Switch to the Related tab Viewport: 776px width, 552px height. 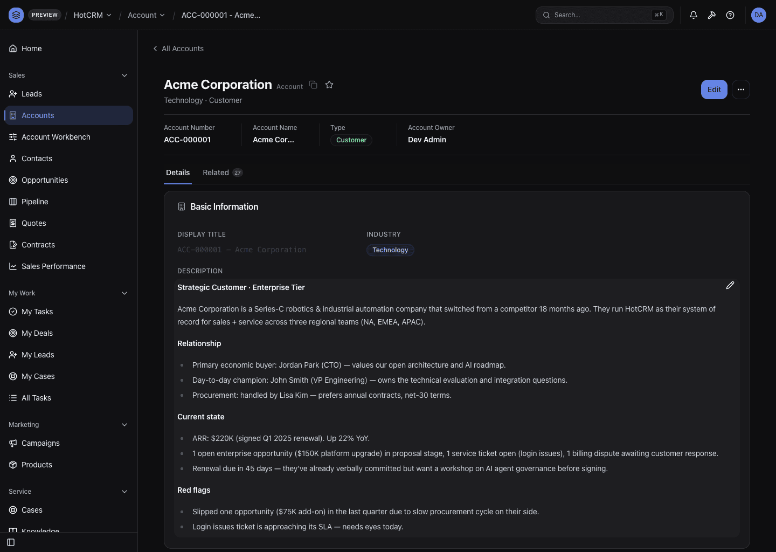[x=223, y=172]
